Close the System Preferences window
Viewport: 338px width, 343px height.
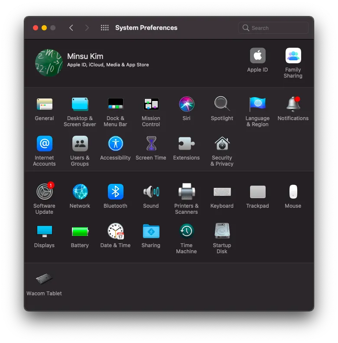tap(36, 28)
